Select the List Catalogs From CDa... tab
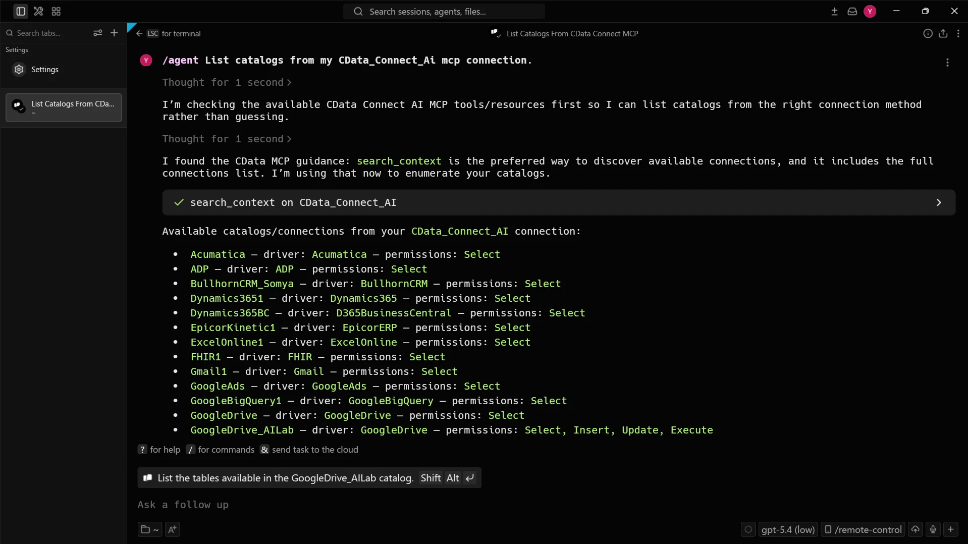The image size is (968, 544). (x=64, y=107)
